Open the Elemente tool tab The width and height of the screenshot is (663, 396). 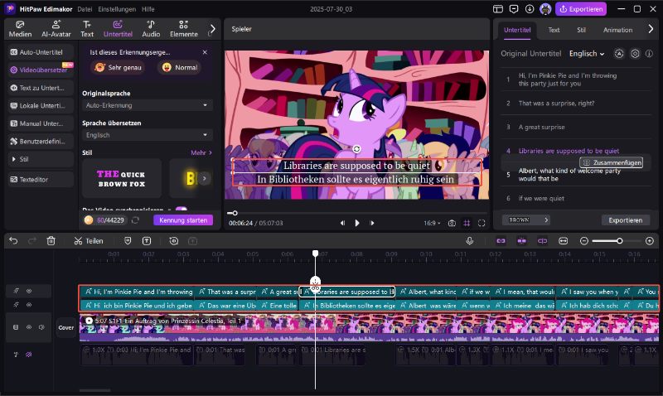(183, 29)
